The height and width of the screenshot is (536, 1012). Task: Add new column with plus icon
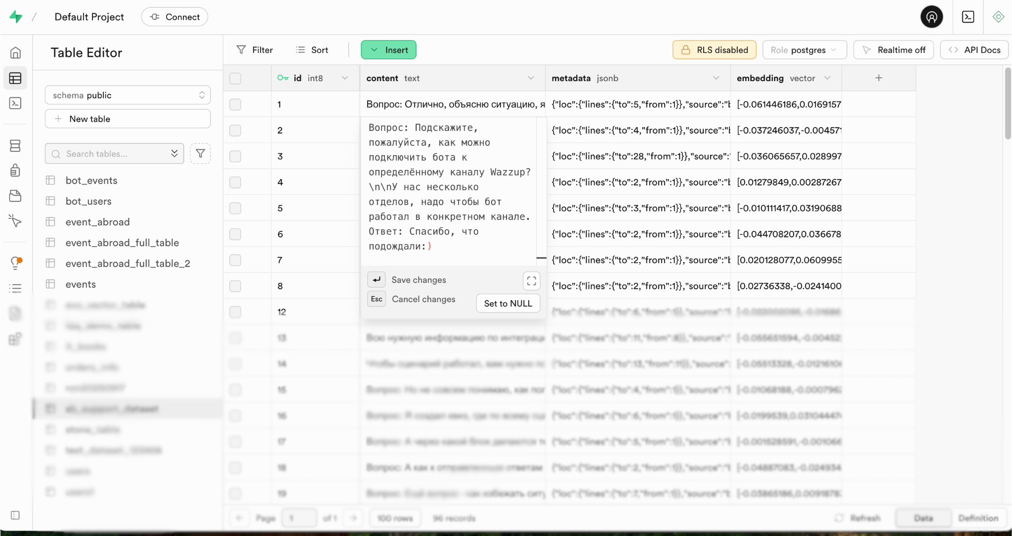tap(879, 78)
